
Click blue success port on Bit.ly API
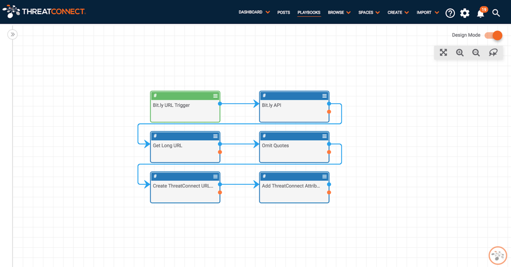(329, 104)
